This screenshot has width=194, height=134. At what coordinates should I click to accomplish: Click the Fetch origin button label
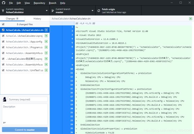[108, 10]
